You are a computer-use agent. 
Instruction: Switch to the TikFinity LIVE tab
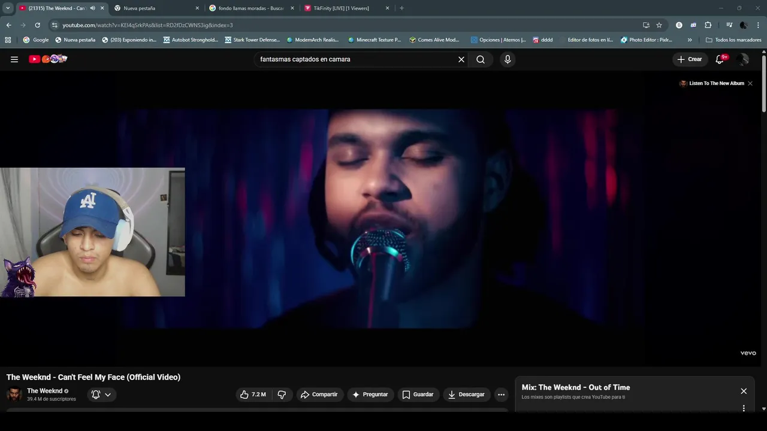click(x=346, y=8)
